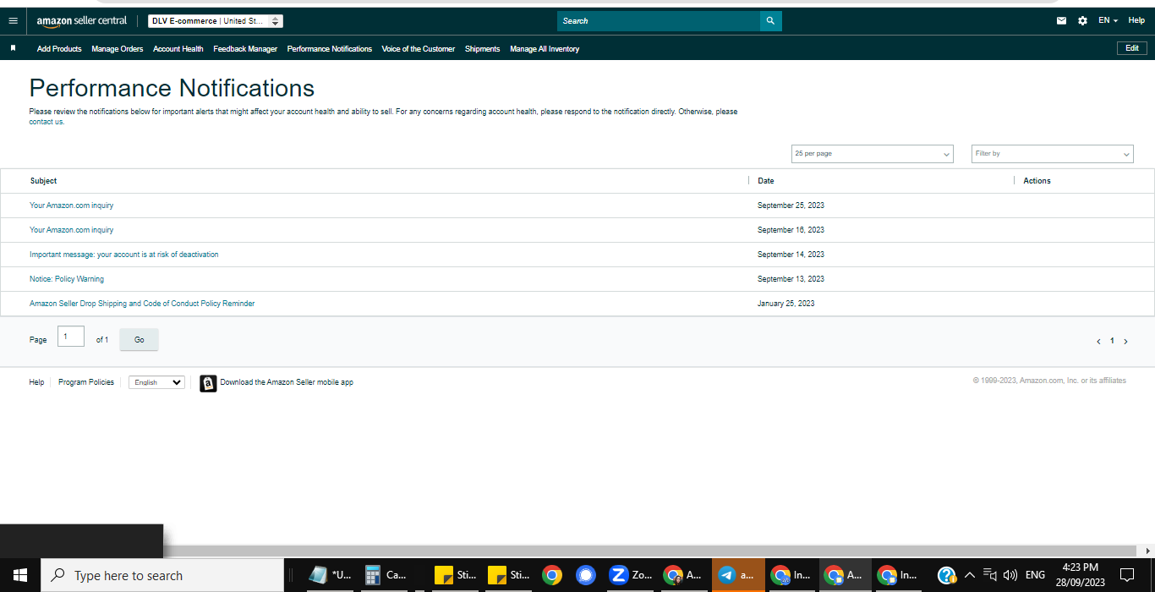Click in the top Search field
The height and width of the screenshot is (592, 1155).
coord(659,21)
